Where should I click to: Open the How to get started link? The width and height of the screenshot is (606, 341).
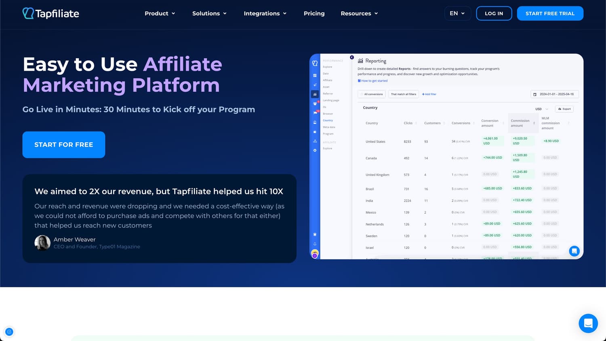[x=372, y=81]
